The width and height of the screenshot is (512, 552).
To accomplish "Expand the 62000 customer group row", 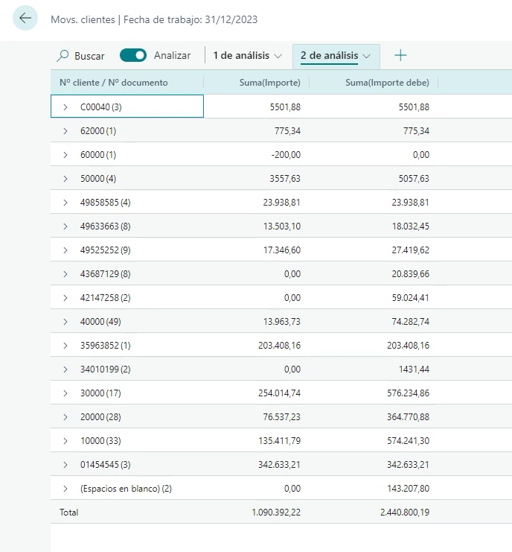I will (x=65, y=131).
